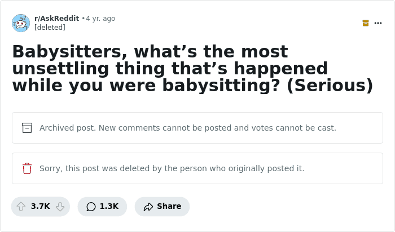Click the 3.7K vote score
Viewport: 395px width, 232px height.
tap(41, 207)
